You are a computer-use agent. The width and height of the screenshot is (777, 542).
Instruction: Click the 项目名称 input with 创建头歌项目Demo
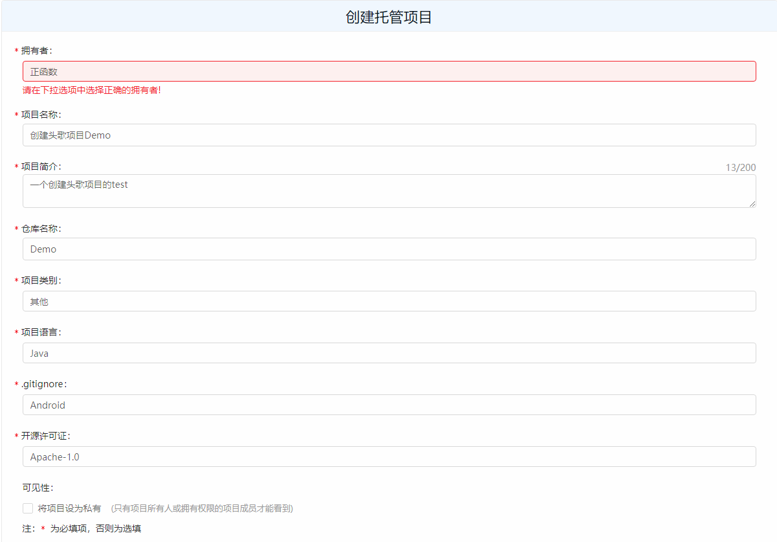coord(389,135)
